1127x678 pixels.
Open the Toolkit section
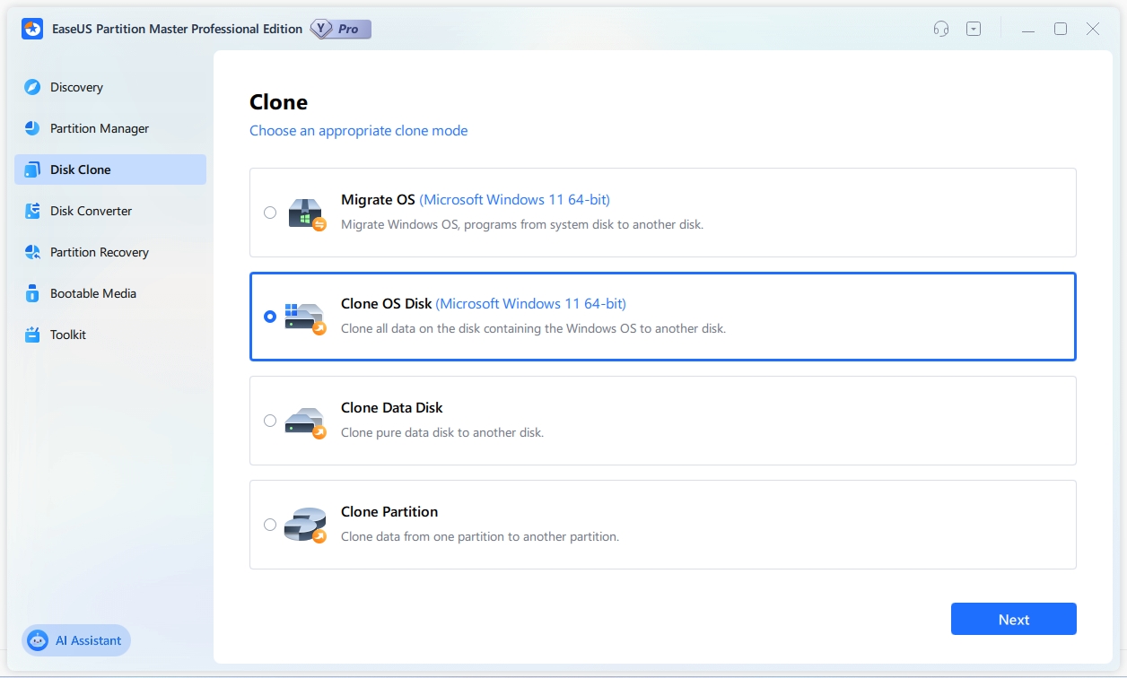[110, 335]
